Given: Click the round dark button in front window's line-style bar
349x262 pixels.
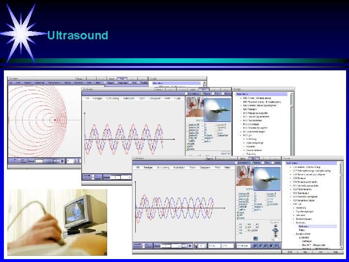Looking at the screenshot, I should coord(190,246).
